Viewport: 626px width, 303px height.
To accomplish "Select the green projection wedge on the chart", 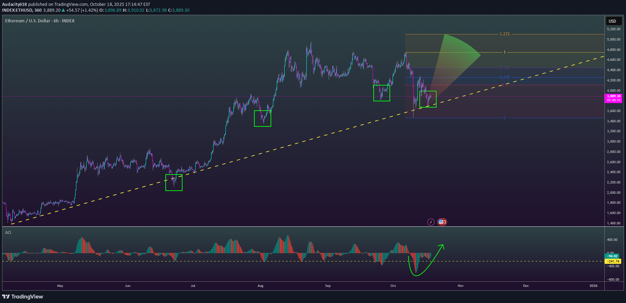I will (x=454, y=58).
